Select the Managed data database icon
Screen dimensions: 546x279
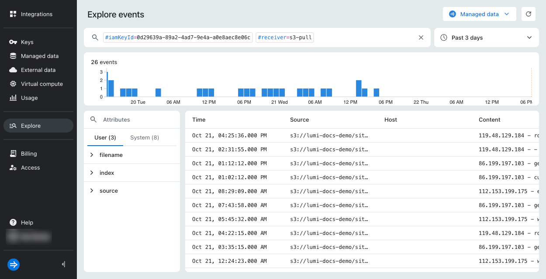13,56
